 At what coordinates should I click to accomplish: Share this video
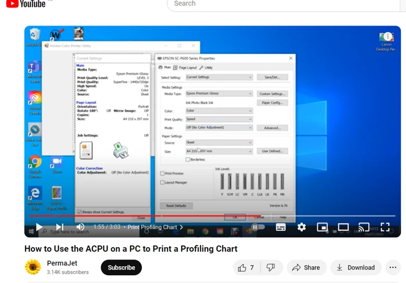tap(306, 267)
